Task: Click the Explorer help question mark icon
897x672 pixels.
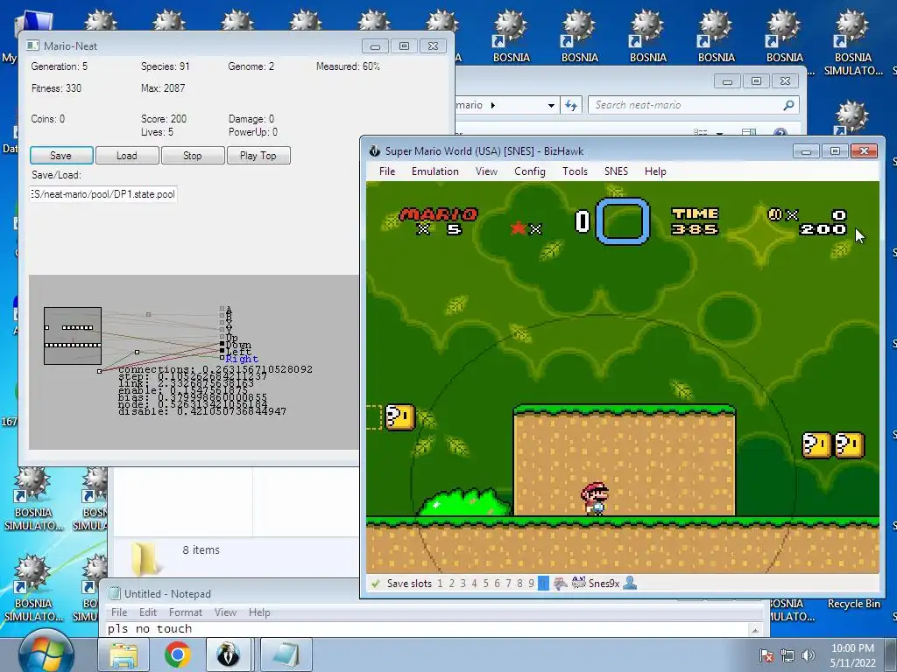Action: coord(780,133)
